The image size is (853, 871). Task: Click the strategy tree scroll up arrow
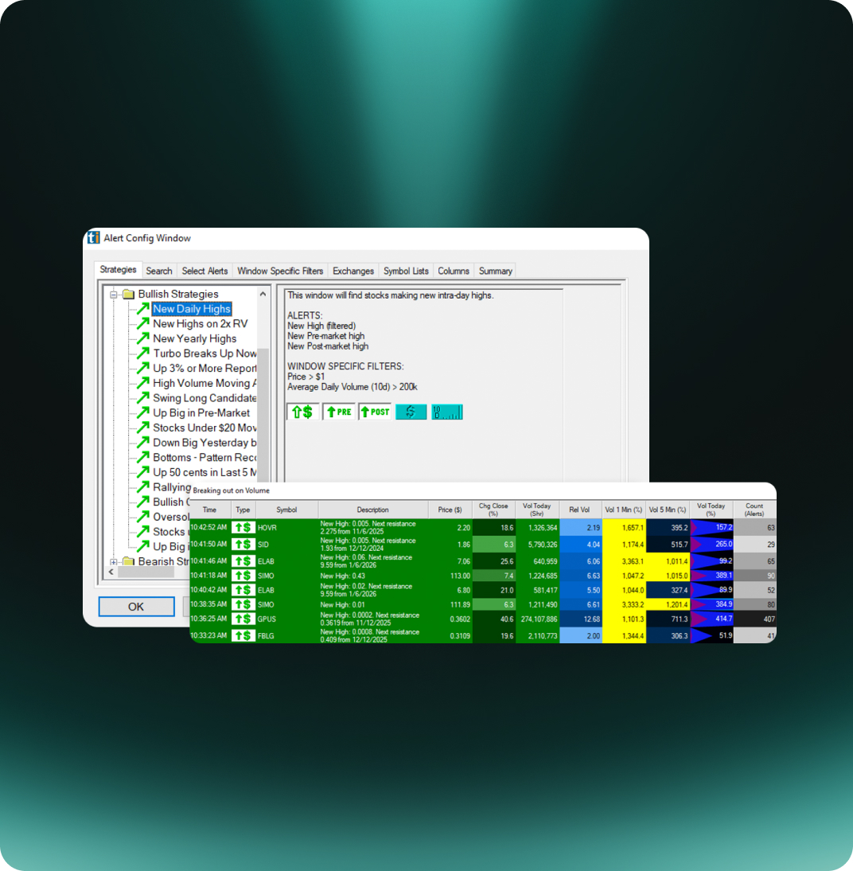click(x=263, y=295)
